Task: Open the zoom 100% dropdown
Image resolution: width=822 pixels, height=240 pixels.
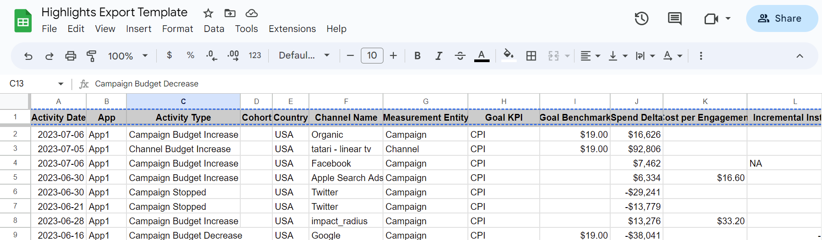Action: 128,56
